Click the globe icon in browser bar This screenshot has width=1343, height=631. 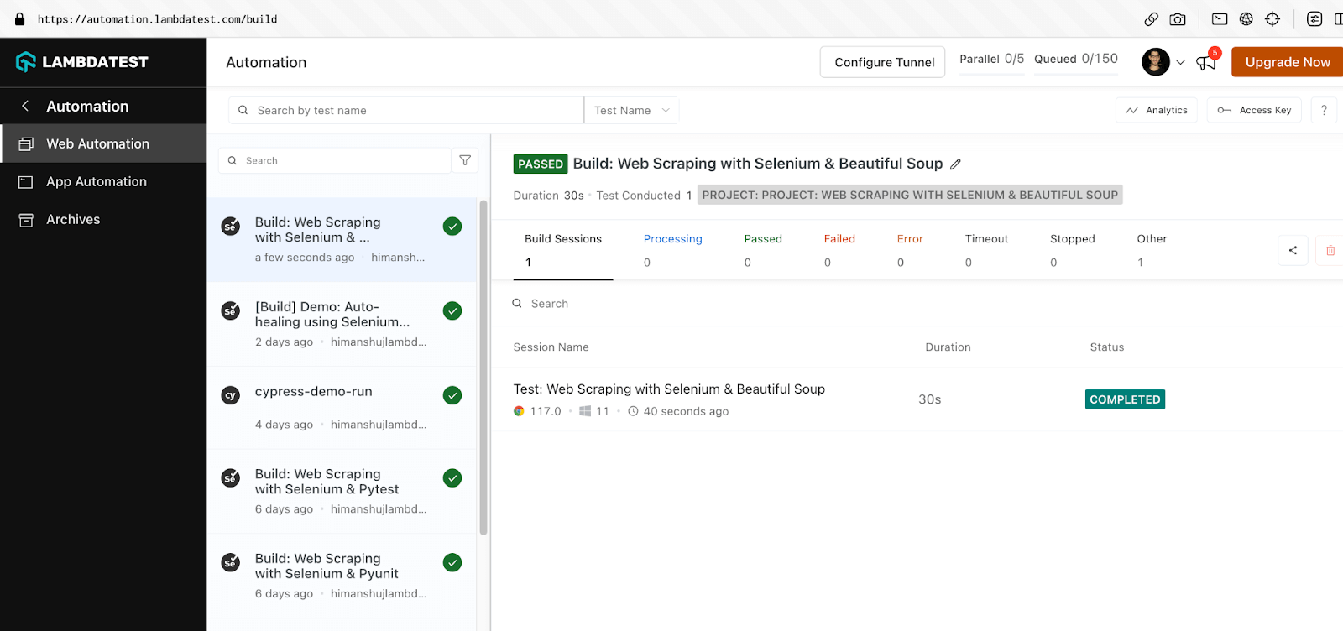click(1246, 19)
